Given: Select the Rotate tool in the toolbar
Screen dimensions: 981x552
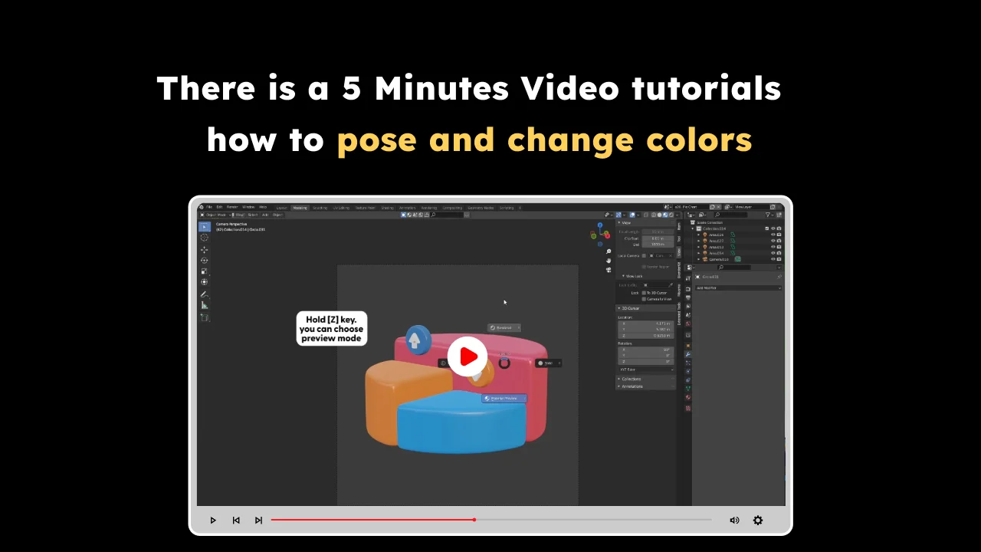Looking at the screenshot, I should pos(205,261).
